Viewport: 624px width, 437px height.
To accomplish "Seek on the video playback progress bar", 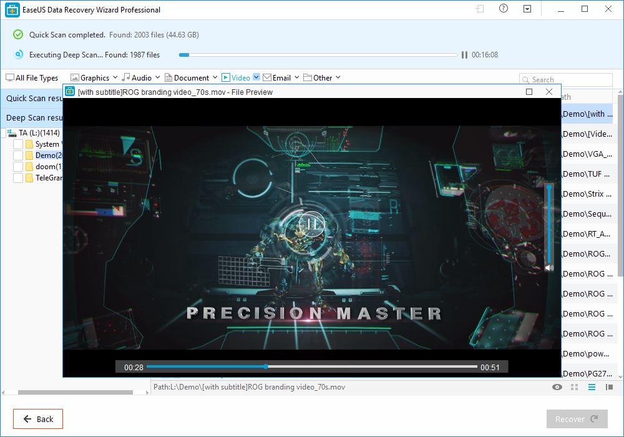I will (312, 366).
